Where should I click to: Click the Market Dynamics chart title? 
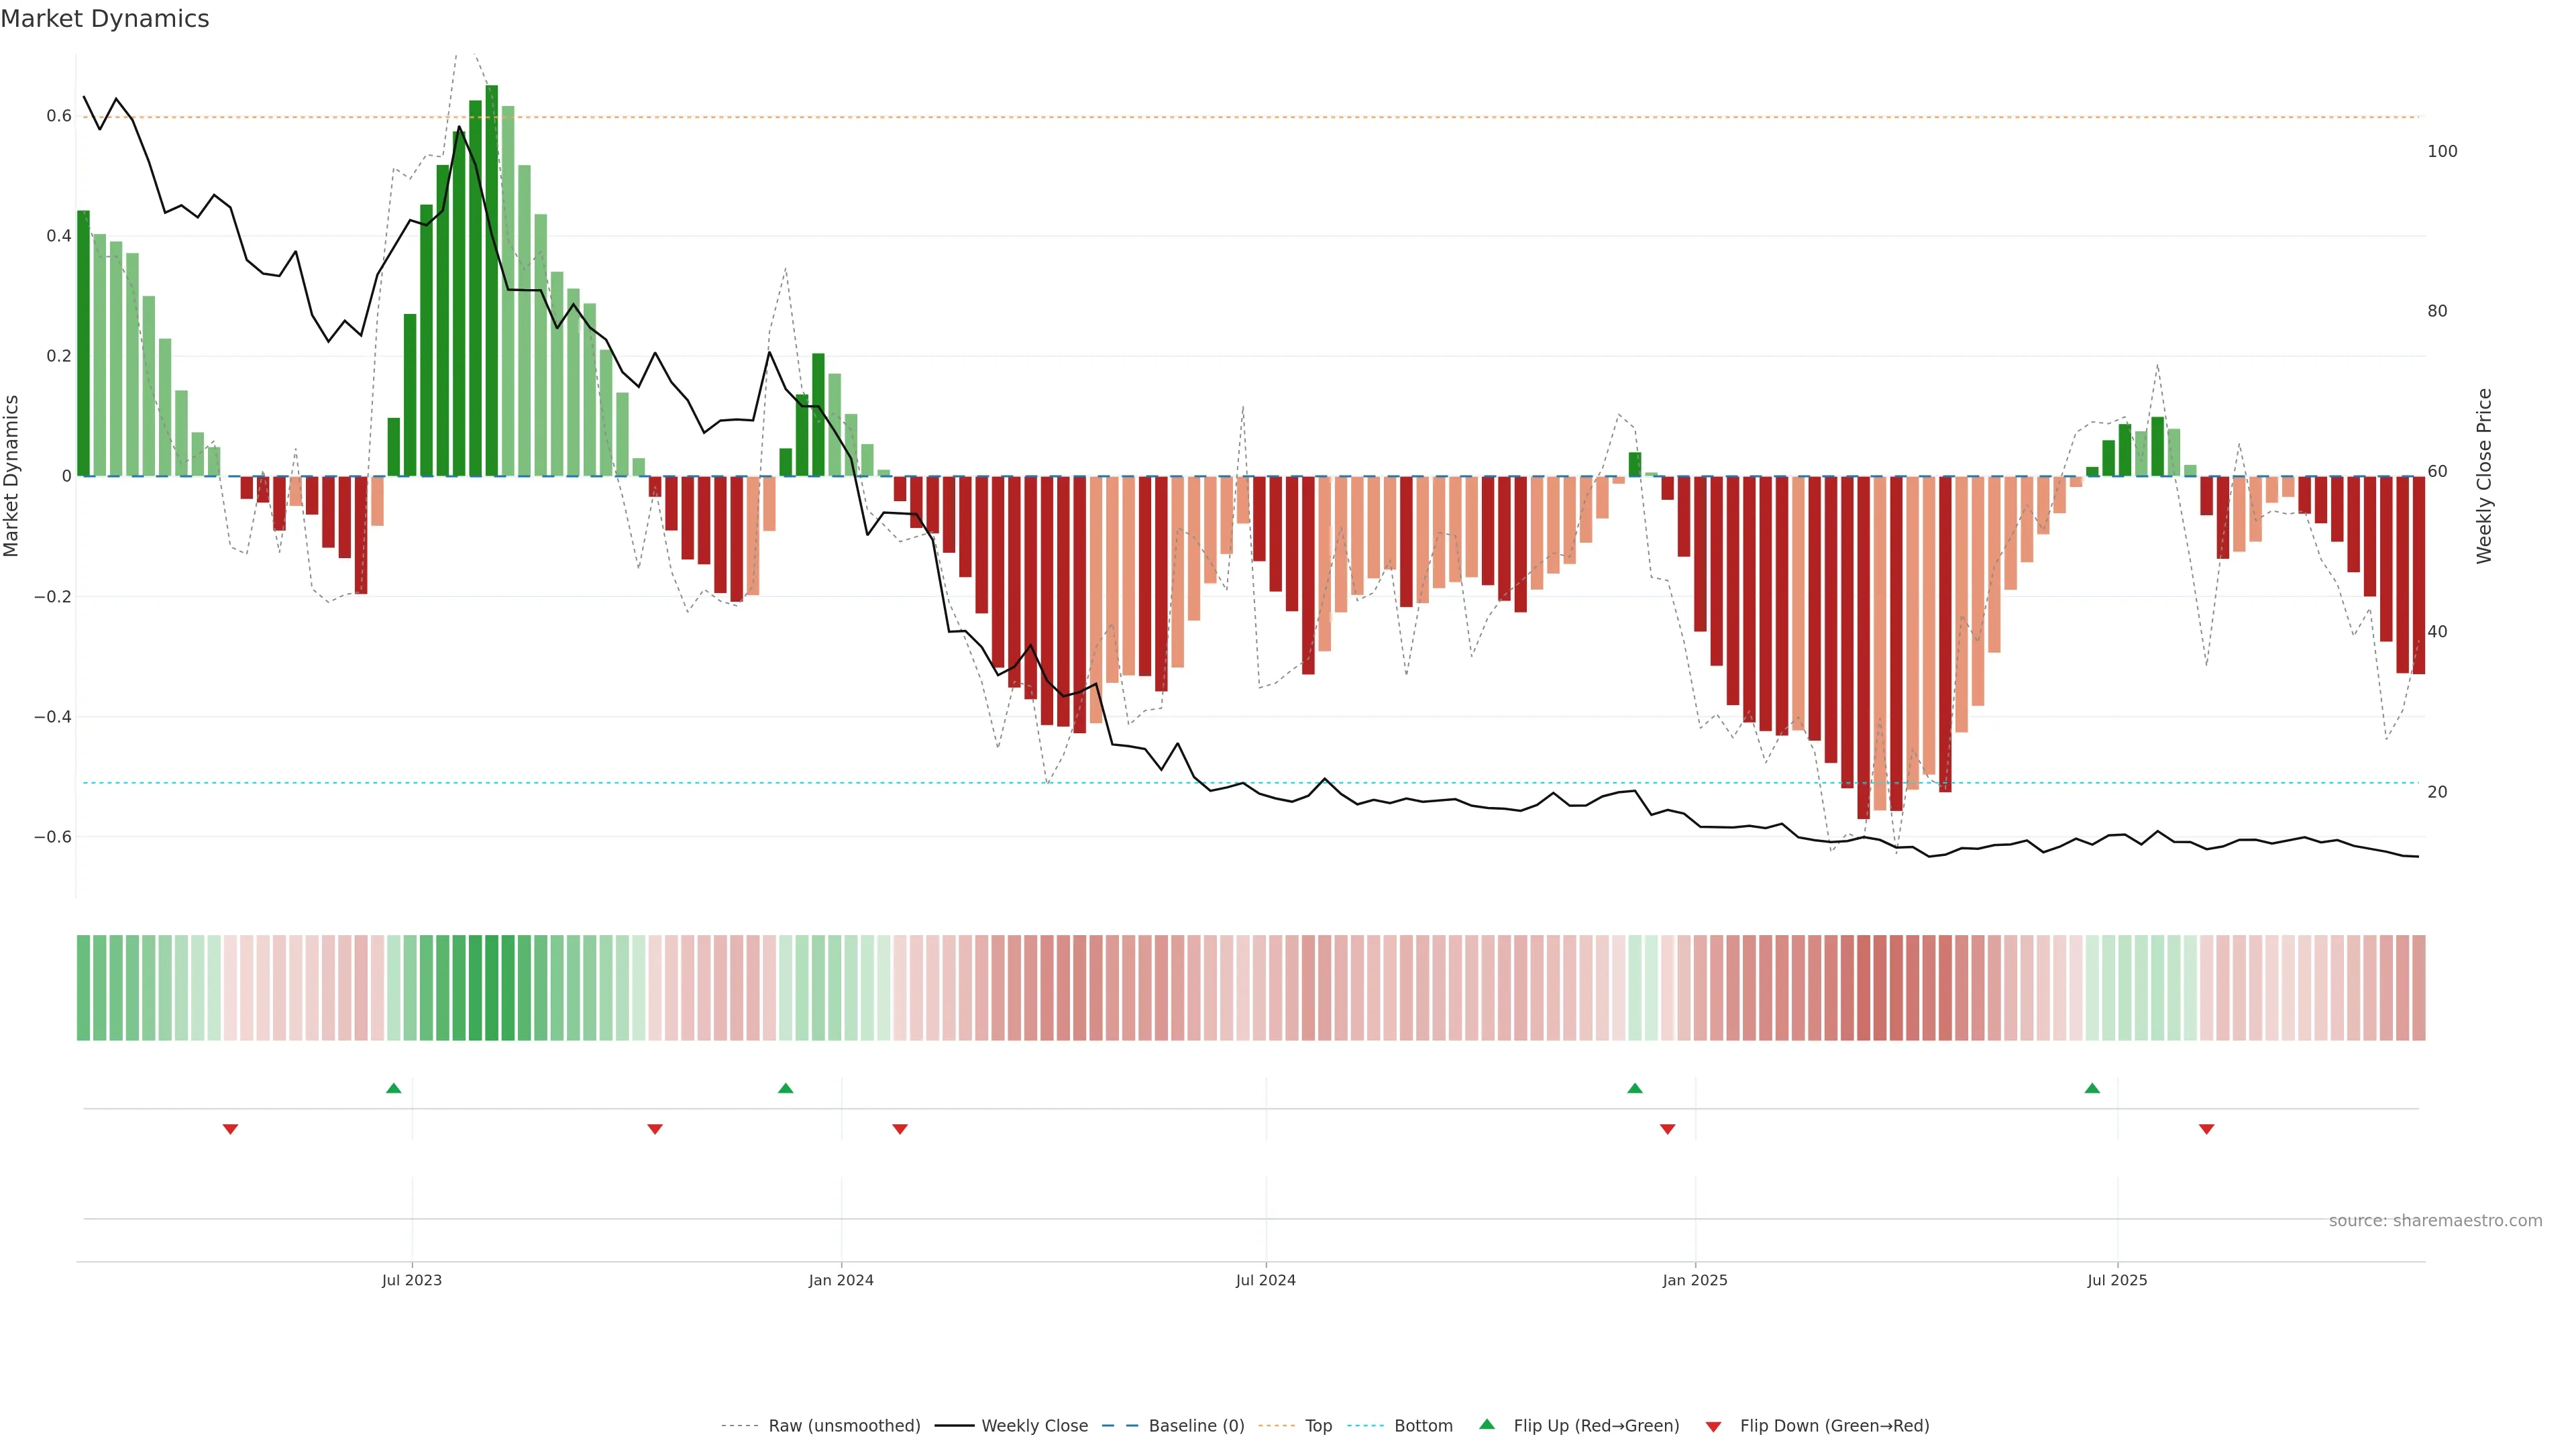105,19
